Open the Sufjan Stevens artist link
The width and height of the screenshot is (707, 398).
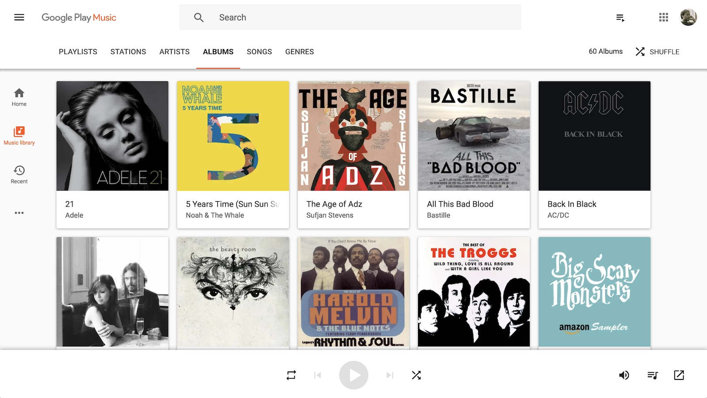[330, 215]
